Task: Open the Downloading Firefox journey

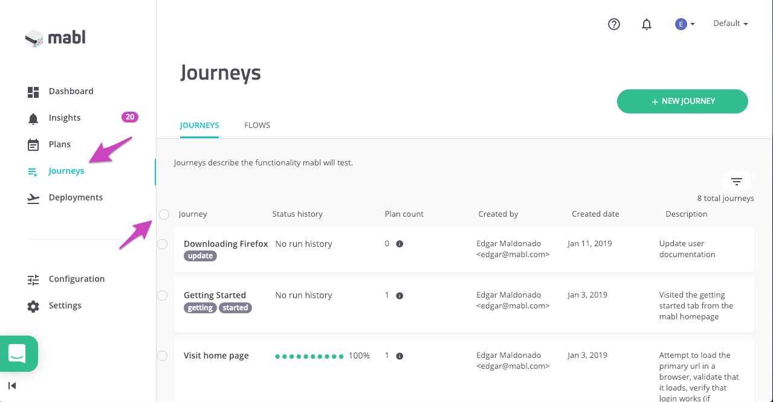Action: point(226,244)
